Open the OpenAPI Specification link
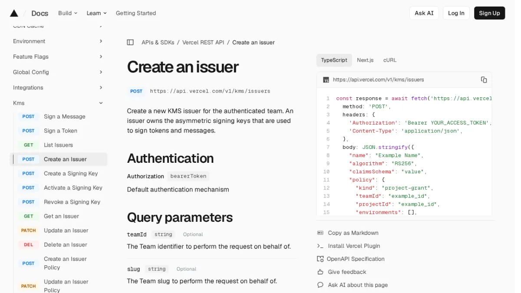 pos(356,259)
